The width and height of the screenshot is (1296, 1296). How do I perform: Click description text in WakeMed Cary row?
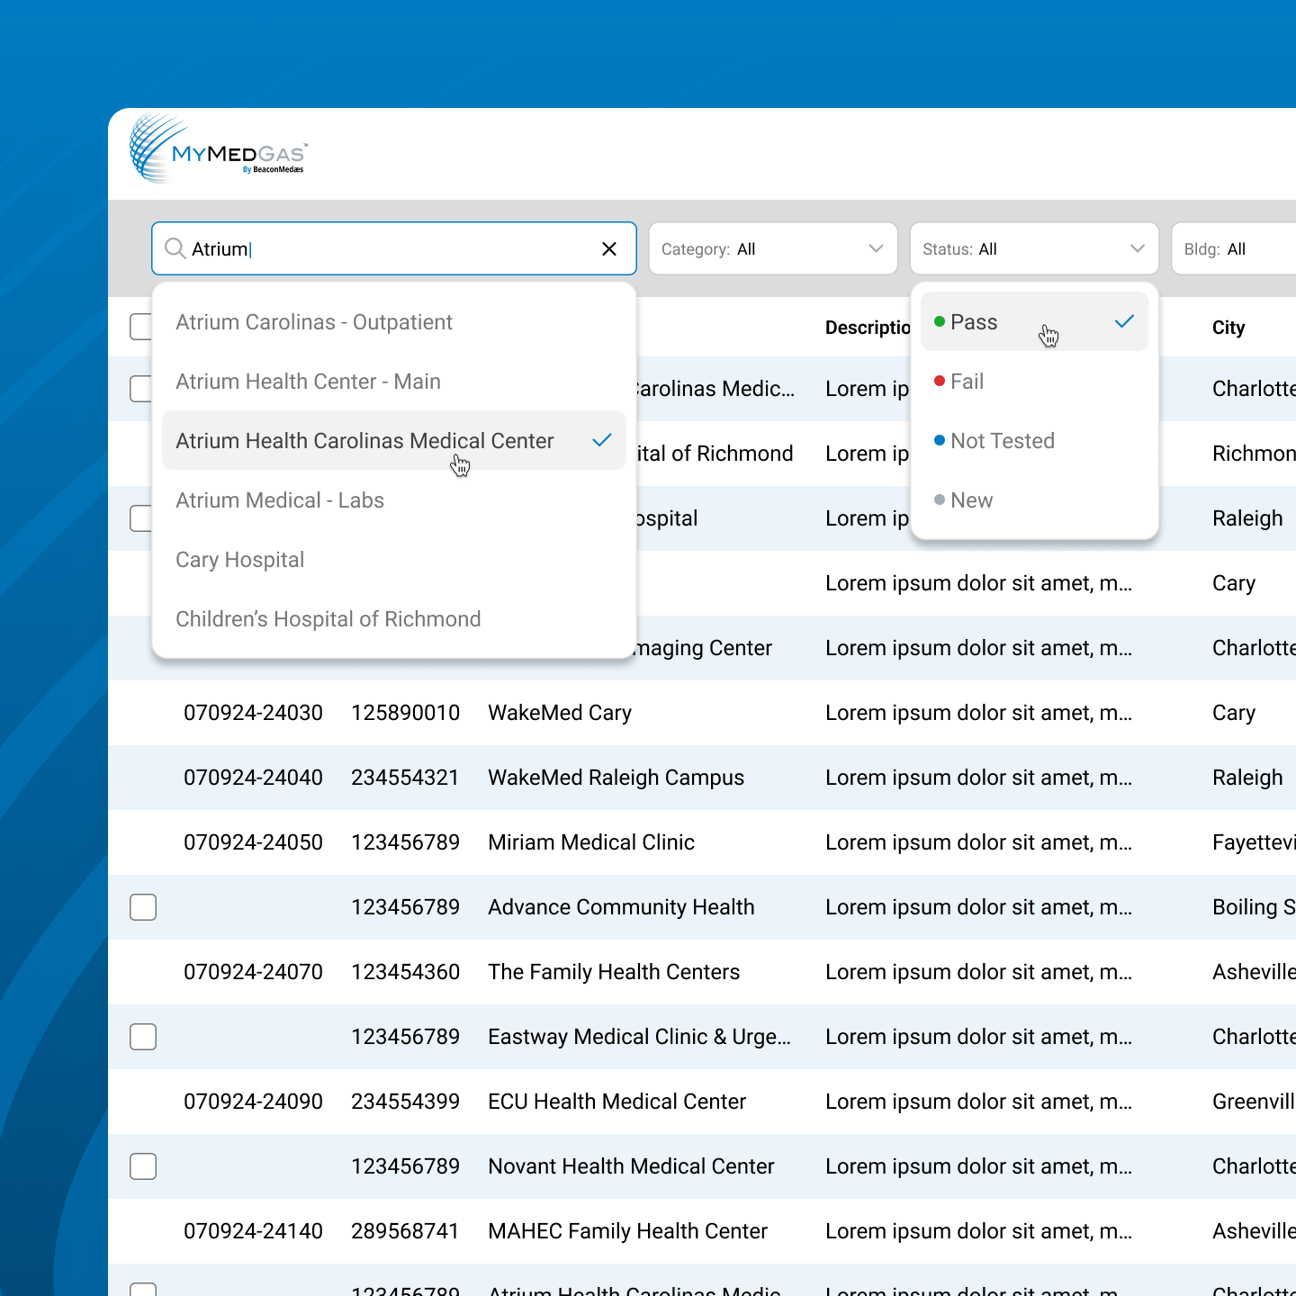978,713
